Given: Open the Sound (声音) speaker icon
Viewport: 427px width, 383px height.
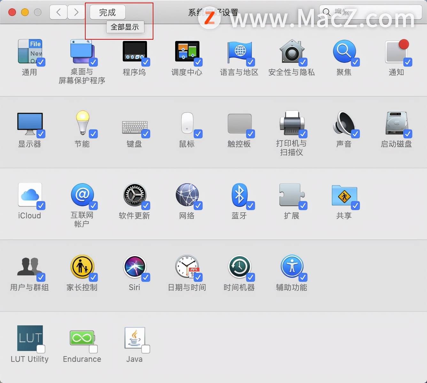Looking at the screenshot, I should pyautogui.click(x=344, y=123).
